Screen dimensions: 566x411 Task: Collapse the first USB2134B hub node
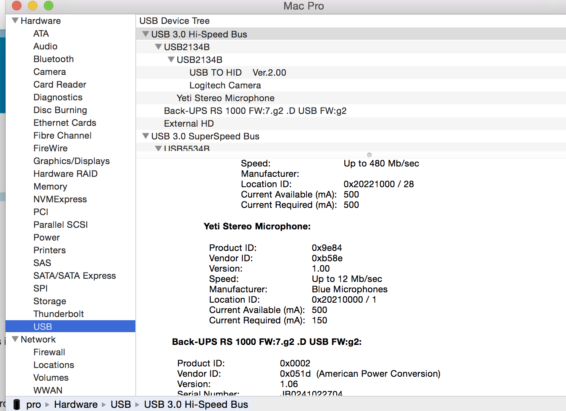click(158, 47)
